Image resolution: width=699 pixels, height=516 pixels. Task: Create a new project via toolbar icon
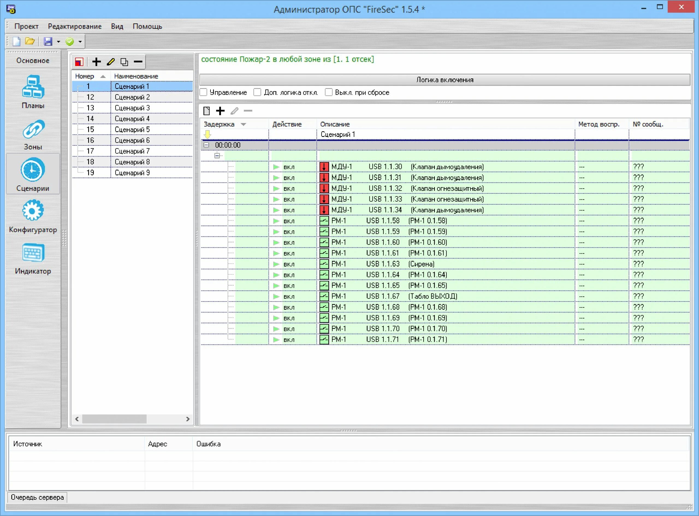16,41
